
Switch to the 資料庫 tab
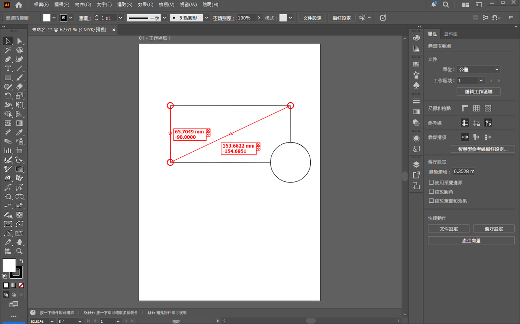click(450, 34)
